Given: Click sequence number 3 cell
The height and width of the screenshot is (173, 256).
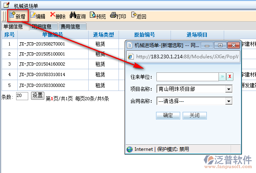Looking at the screenshot, I should coord(9,64).
